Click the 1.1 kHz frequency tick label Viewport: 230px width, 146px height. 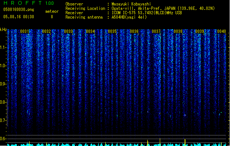(x=3, y=47)
